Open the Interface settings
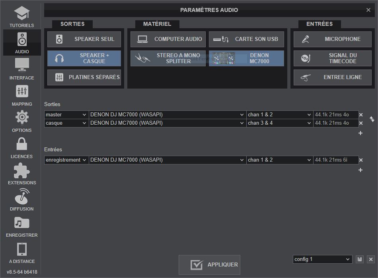The width and height of the screenshot is (378, 278). pyautogui.click(x=22, y=69)
